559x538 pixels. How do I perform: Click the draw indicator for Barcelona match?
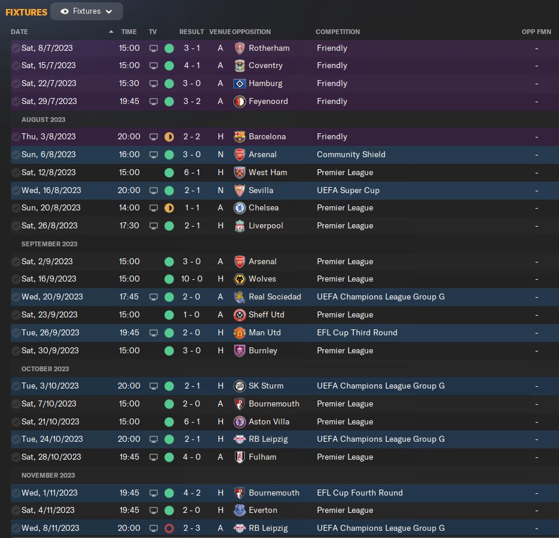pos(169,137)
